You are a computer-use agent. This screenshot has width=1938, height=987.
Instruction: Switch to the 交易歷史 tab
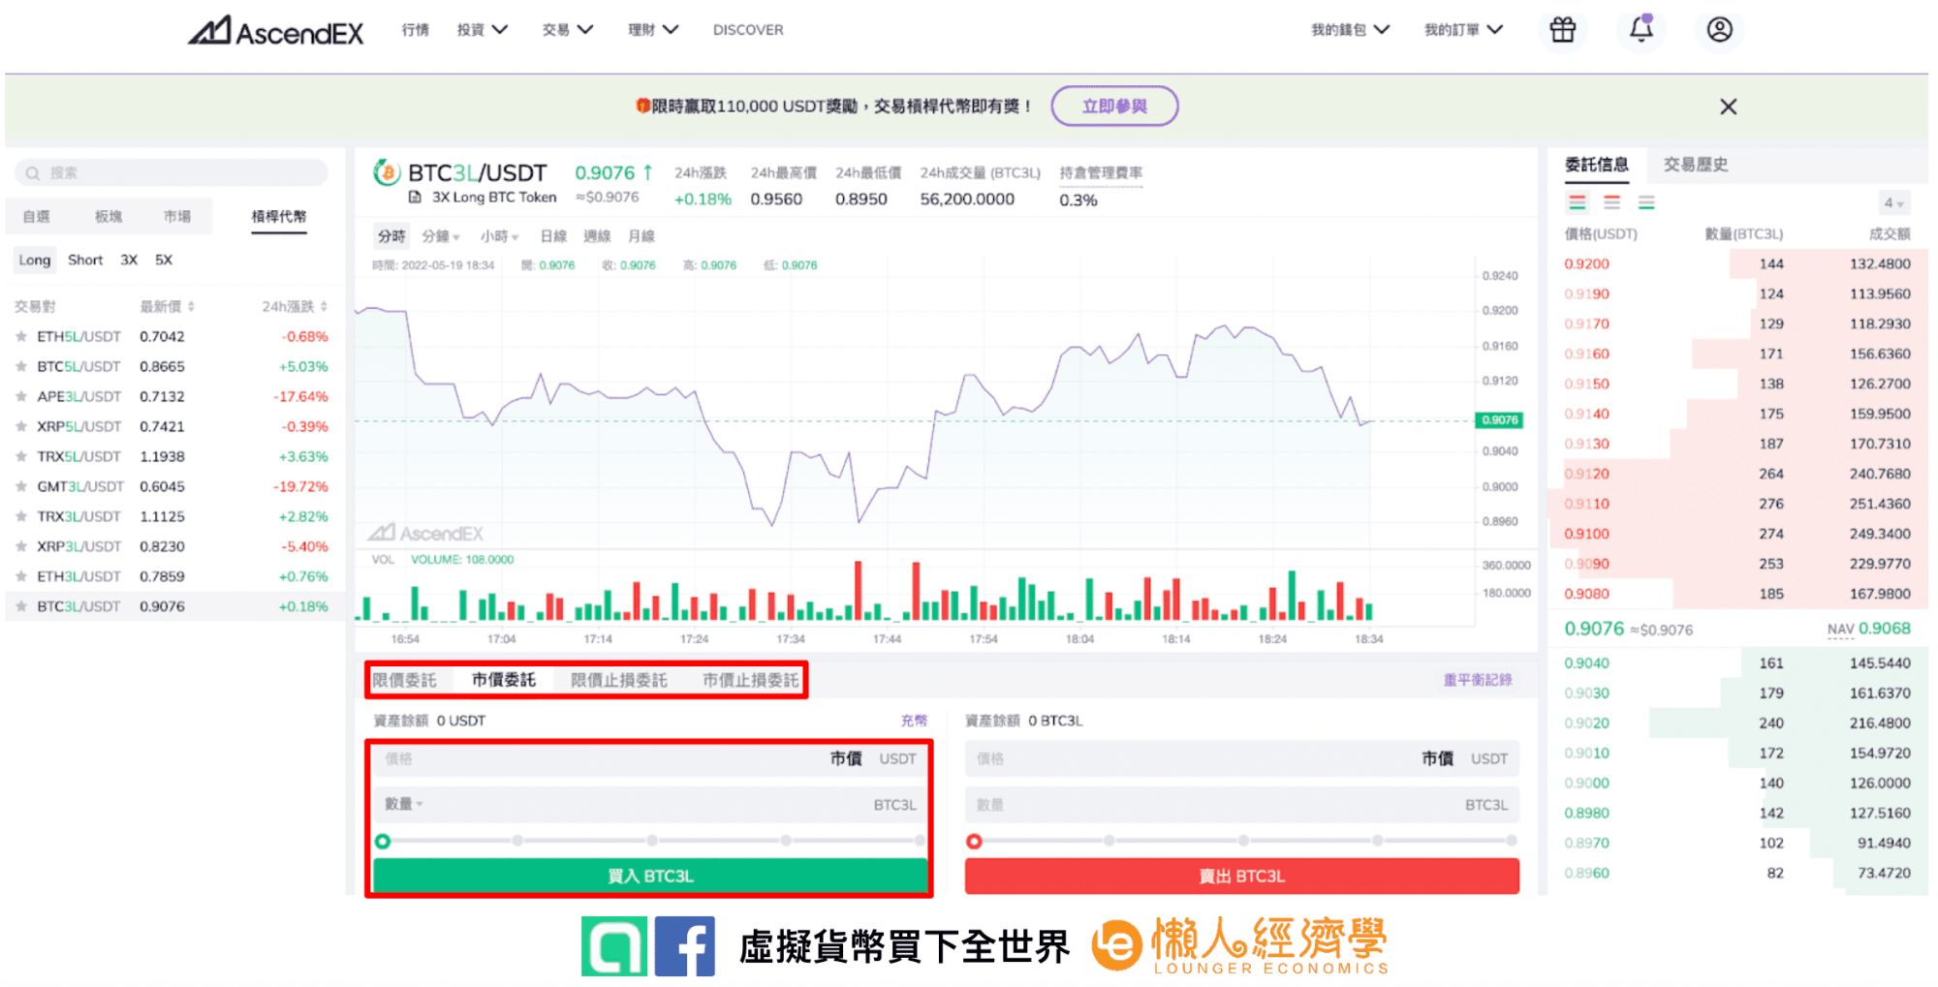click(x=1696, y=165)
